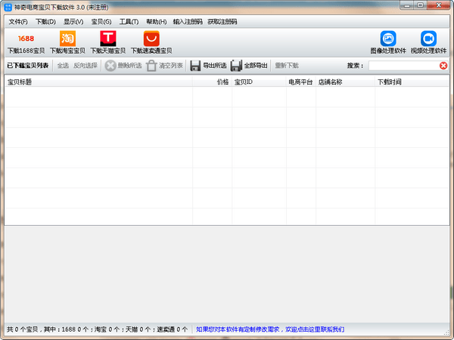Image resolution: width=454 pixels, height=340 pixels.
Task: Sort by the 价格 column header
Action: 222,82
